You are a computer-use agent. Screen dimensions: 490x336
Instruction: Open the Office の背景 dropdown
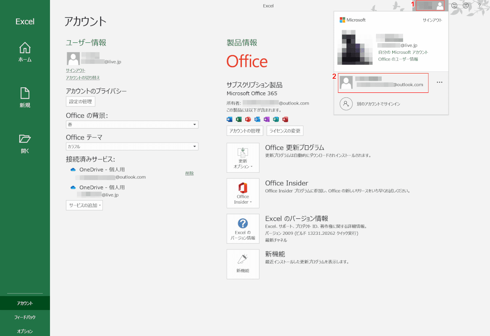(x=132, y=124)
